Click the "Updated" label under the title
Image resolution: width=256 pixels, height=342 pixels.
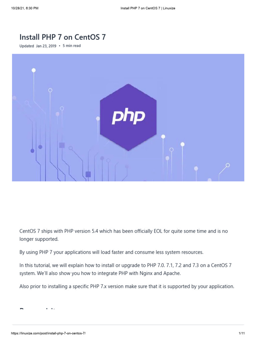pos(27,46)
